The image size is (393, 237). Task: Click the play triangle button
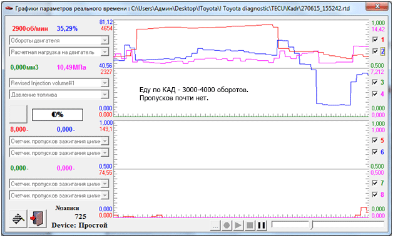pyautogui.click(x=238, y=225)
